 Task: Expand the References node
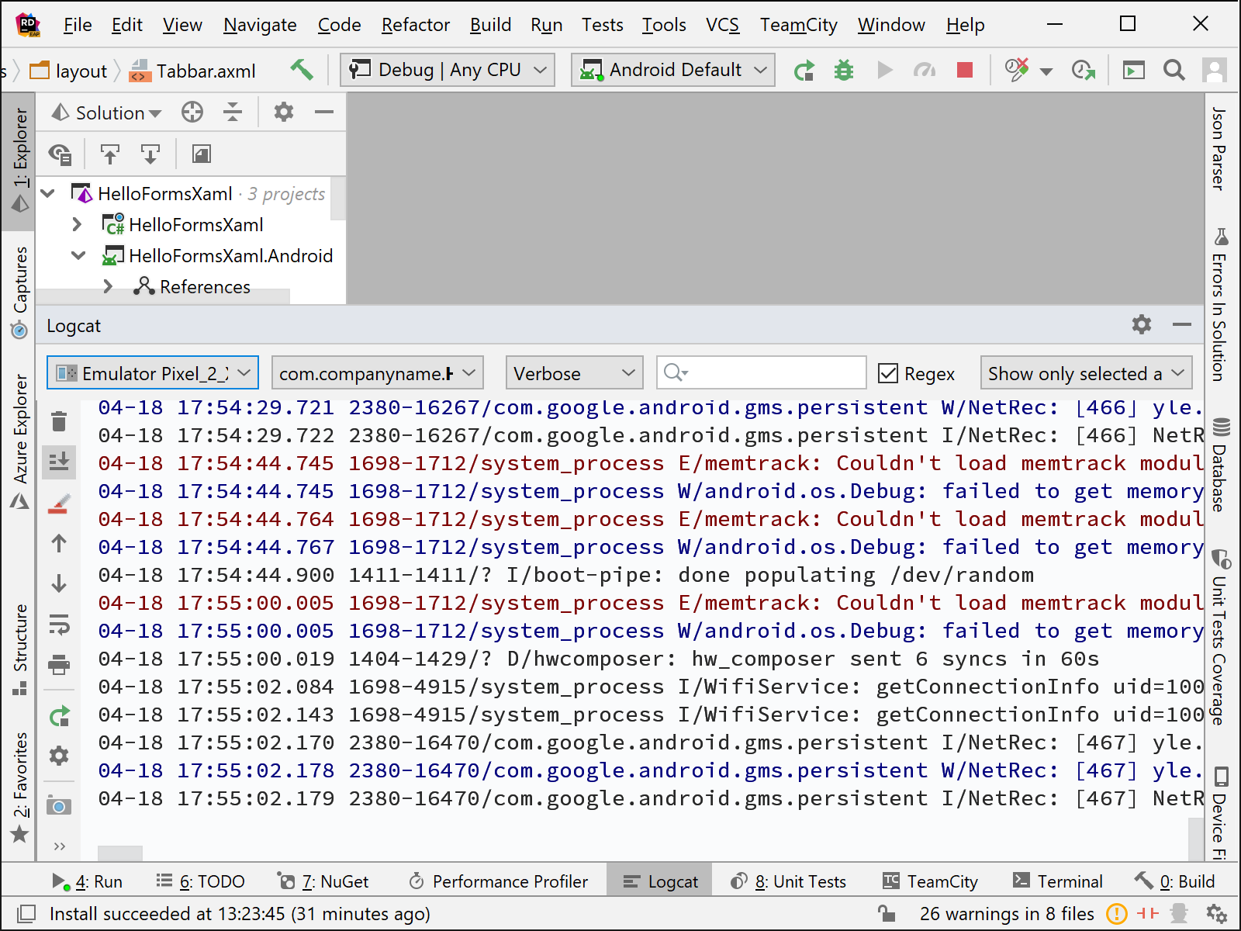click(x=108, y=286)
